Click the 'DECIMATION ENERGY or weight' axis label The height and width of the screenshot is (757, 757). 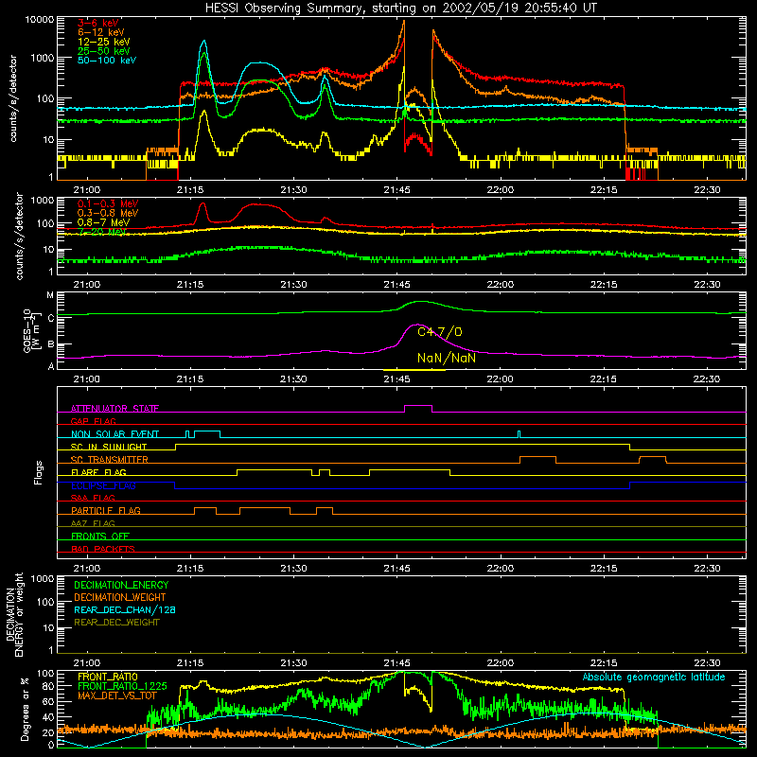coord(14,614)
